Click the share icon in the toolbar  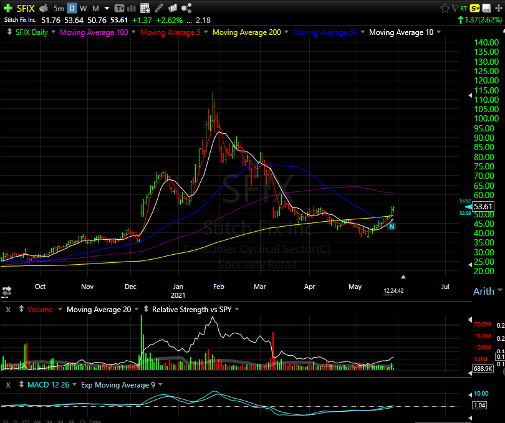click(x=186, y=9)
